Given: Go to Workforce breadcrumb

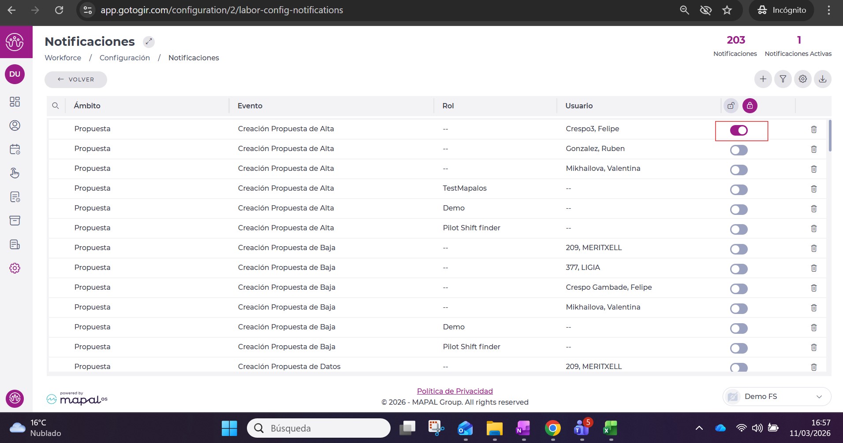Looking at the screenshot, I should (x=63, y=58).
